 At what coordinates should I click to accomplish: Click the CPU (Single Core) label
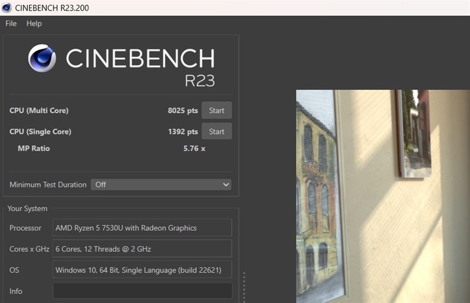pyautogui.click(x=40, y=132)
